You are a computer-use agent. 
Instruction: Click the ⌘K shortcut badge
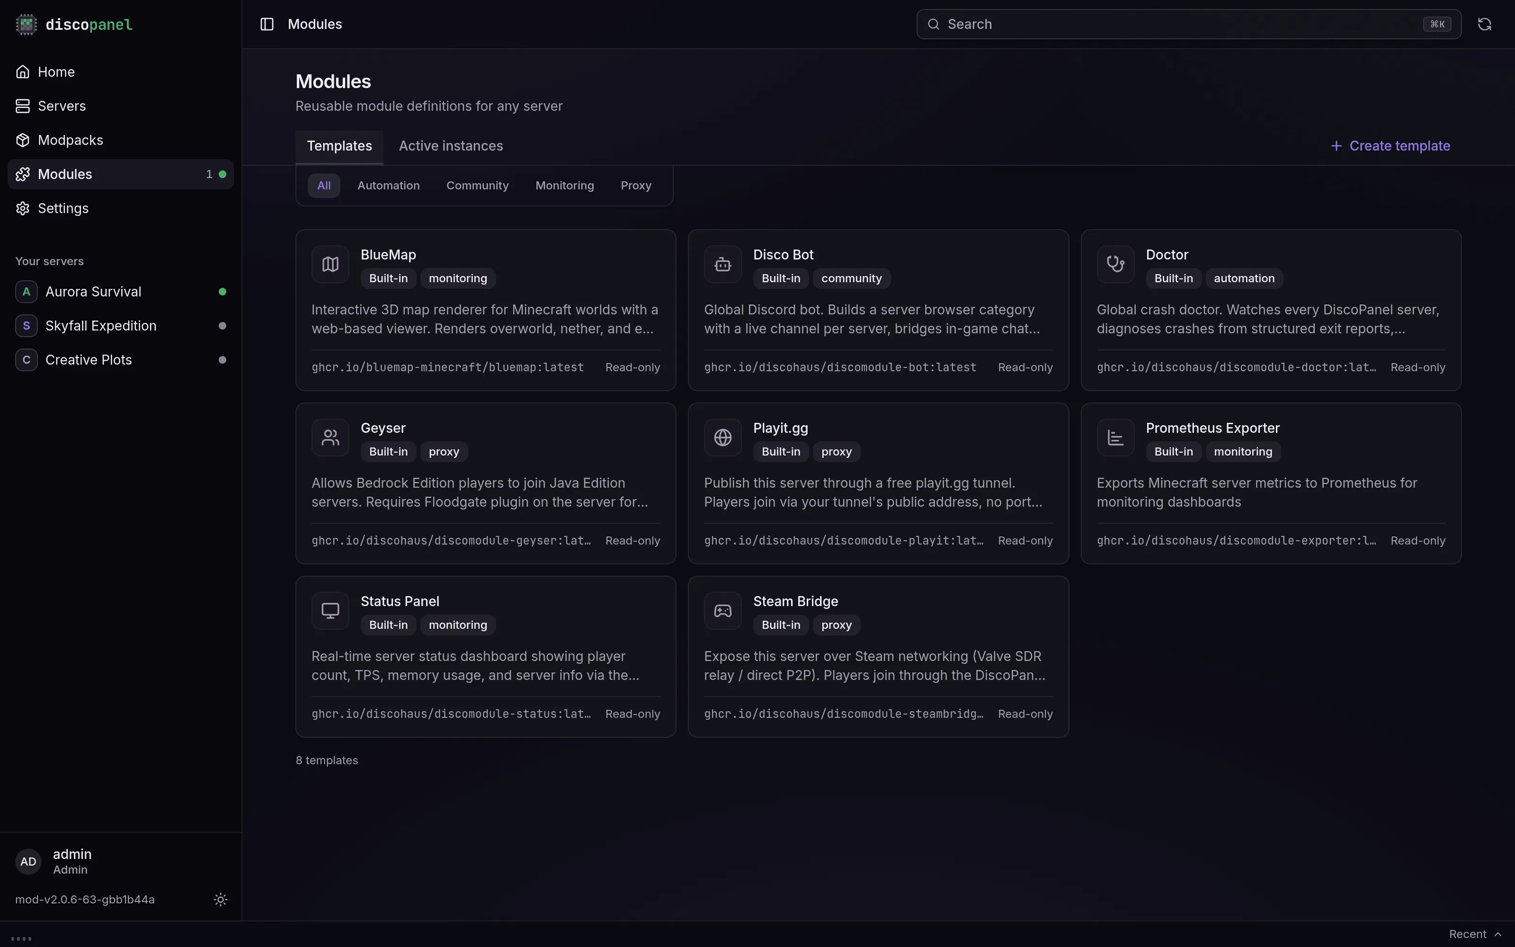(1437, 24)
